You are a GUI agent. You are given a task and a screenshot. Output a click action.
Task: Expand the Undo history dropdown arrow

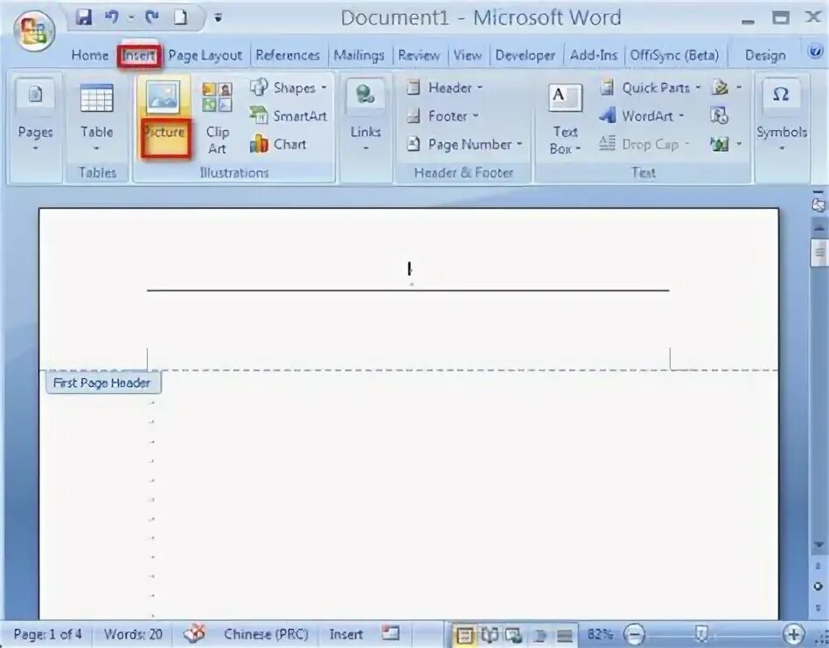tap(130, 17)
